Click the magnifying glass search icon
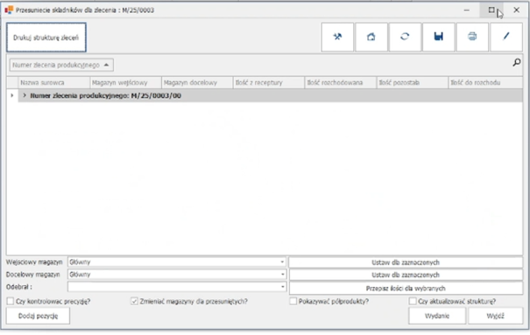The width and height of the screenshot is (530, 335). tap(517, 62)
